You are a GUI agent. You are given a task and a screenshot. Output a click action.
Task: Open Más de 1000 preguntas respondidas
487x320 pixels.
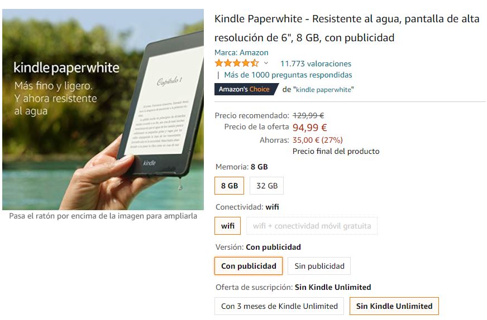pos(288,75)
